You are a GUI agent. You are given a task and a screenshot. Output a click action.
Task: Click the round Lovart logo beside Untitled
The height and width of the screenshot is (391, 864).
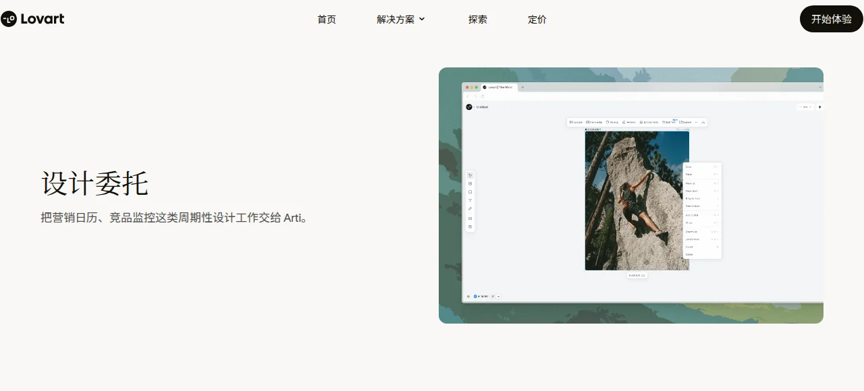[469, 107]
